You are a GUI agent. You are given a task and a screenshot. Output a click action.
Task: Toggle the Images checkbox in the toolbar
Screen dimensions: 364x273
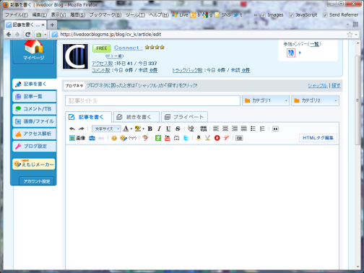pos(263,15)
